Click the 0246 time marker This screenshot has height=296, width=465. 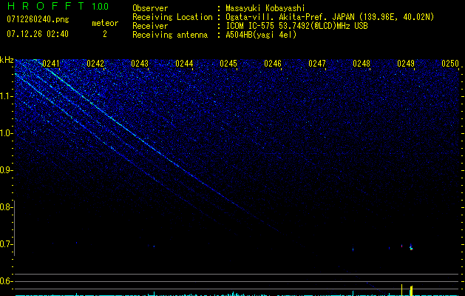[273, 64]
